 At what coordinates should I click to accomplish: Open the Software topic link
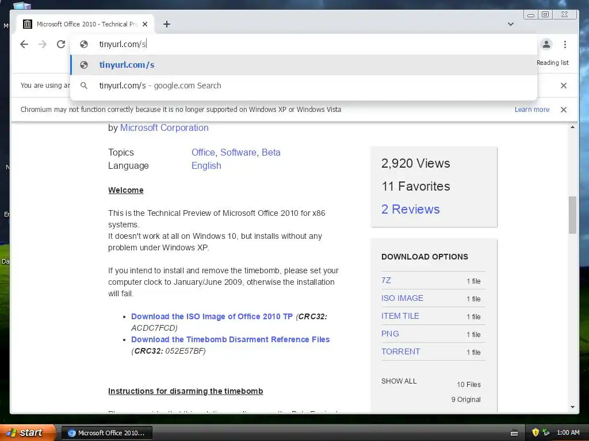point(238,152)
